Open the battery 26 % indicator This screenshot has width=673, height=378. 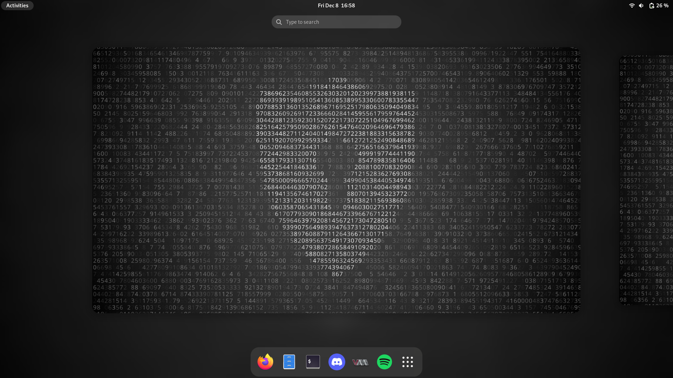659,6
